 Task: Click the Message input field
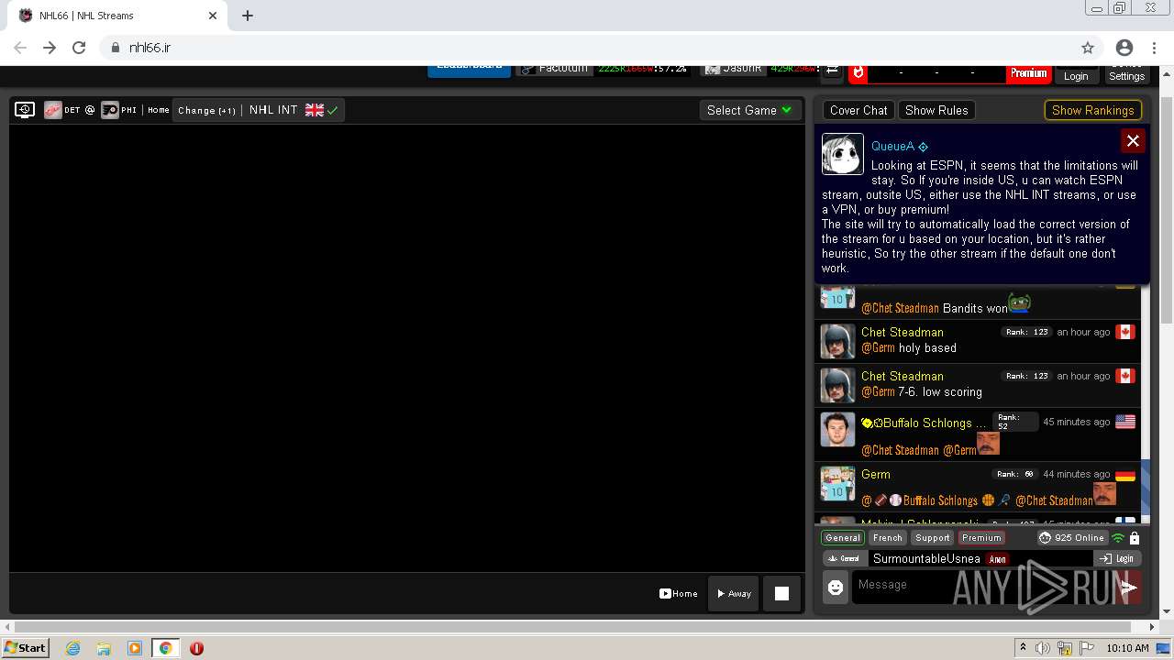[981, 588]
